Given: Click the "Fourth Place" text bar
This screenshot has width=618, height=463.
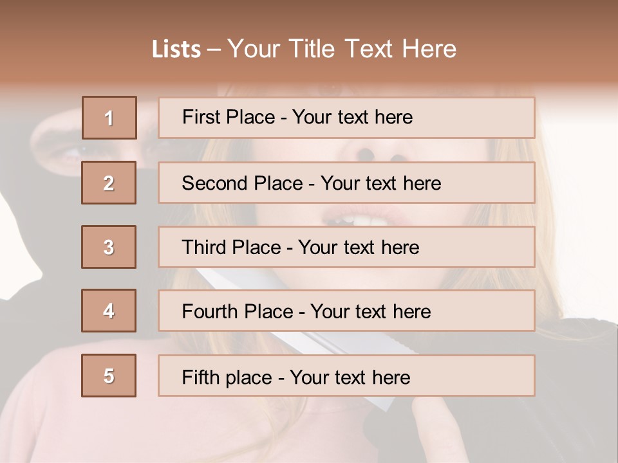Looking at the screenshot, I should tap(346, 311).
